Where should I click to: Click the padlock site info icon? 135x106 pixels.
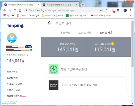coord(26,10)
